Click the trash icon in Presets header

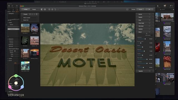click(x=37, y=14)
